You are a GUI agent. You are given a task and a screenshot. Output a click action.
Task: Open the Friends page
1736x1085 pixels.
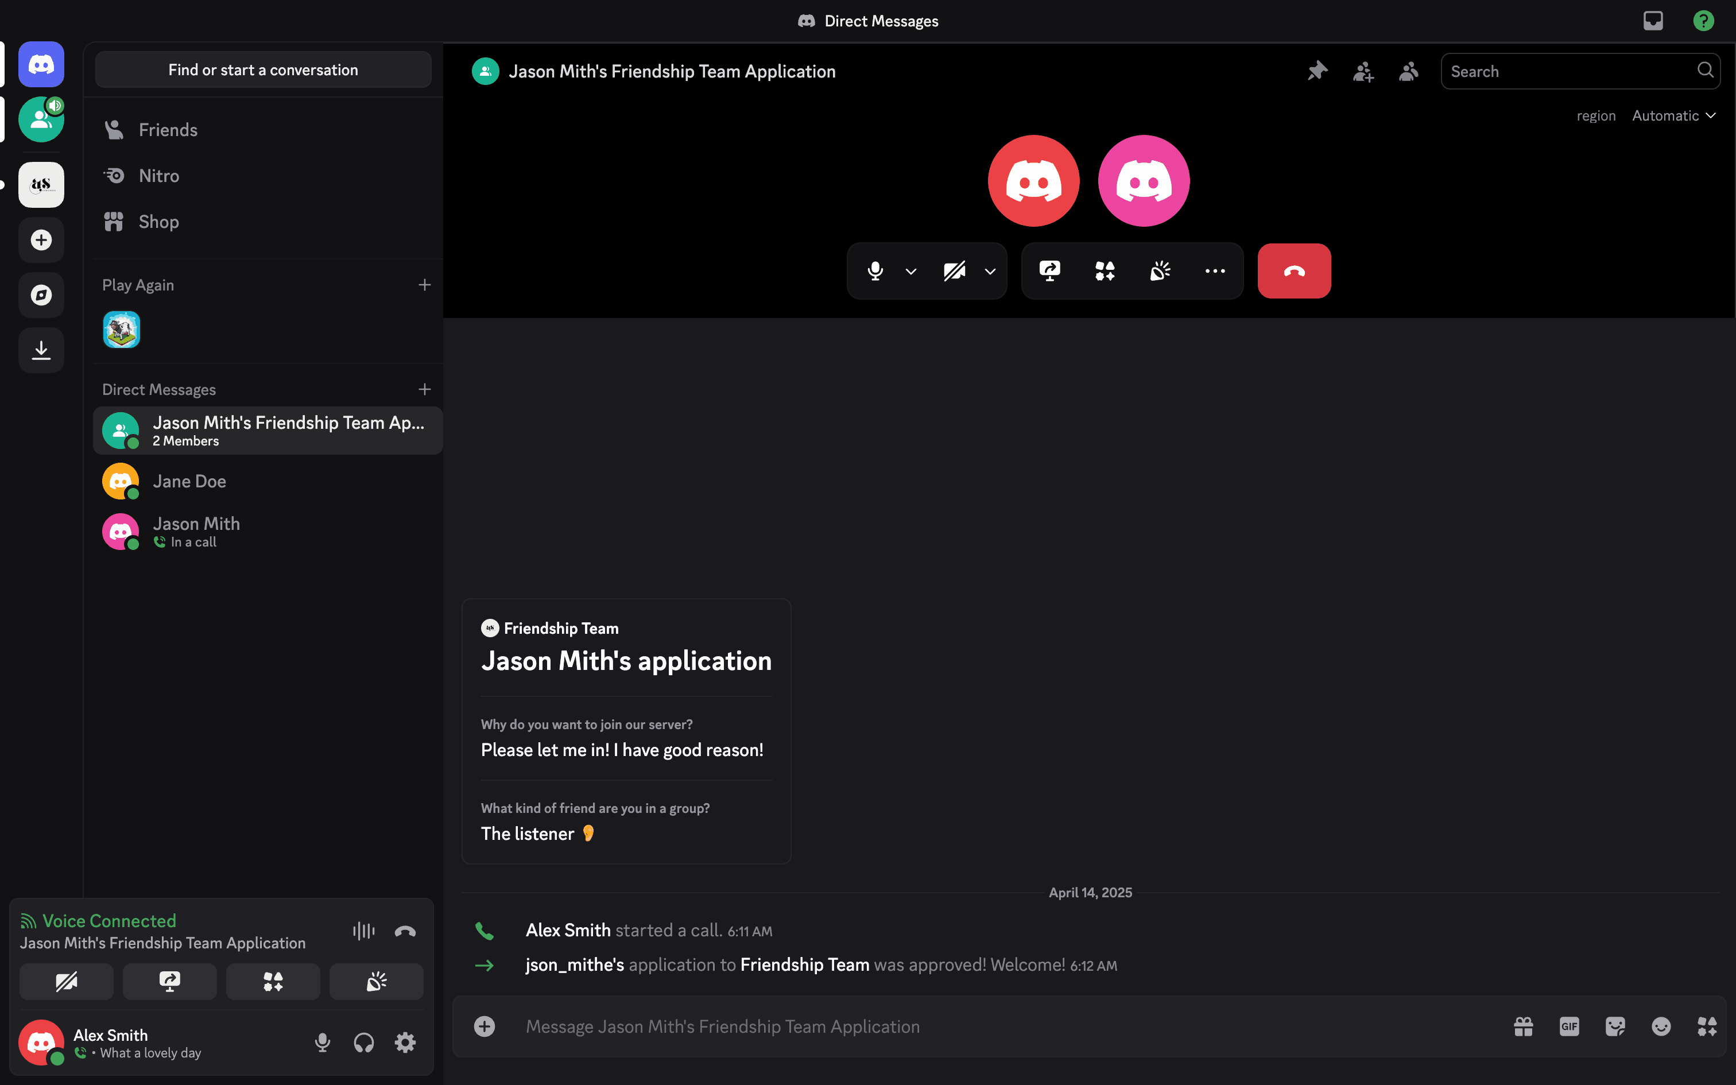pos(168,130)
